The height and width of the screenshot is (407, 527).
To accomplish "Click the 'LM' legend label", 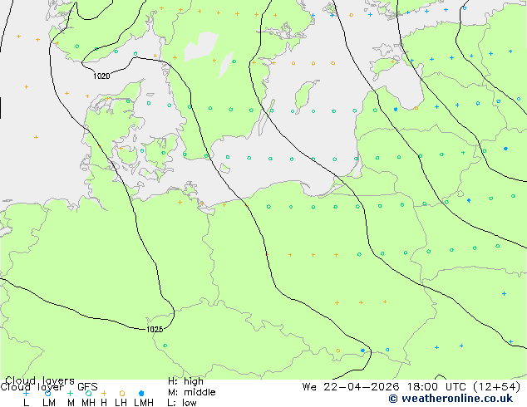I will pos(49,402).
